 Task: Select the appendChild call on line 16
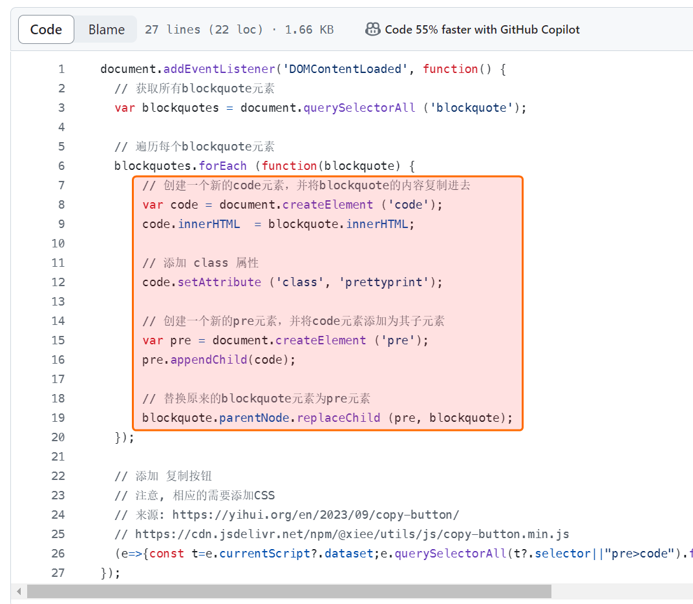pyautogui.click(x=209, y=360)
